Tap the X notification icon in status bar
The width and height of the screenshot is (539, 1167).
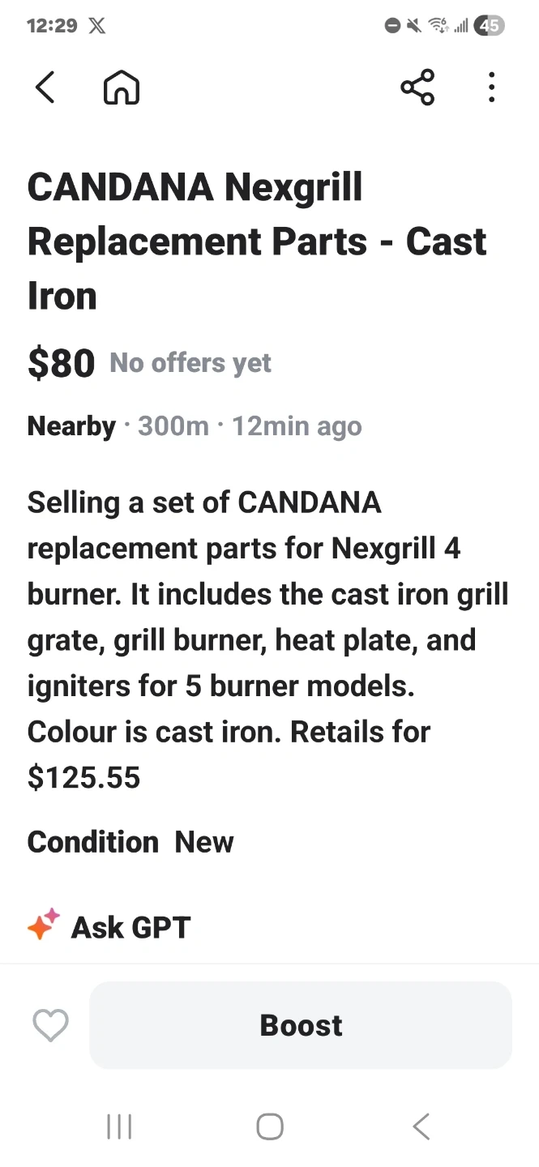click(96, 26)
